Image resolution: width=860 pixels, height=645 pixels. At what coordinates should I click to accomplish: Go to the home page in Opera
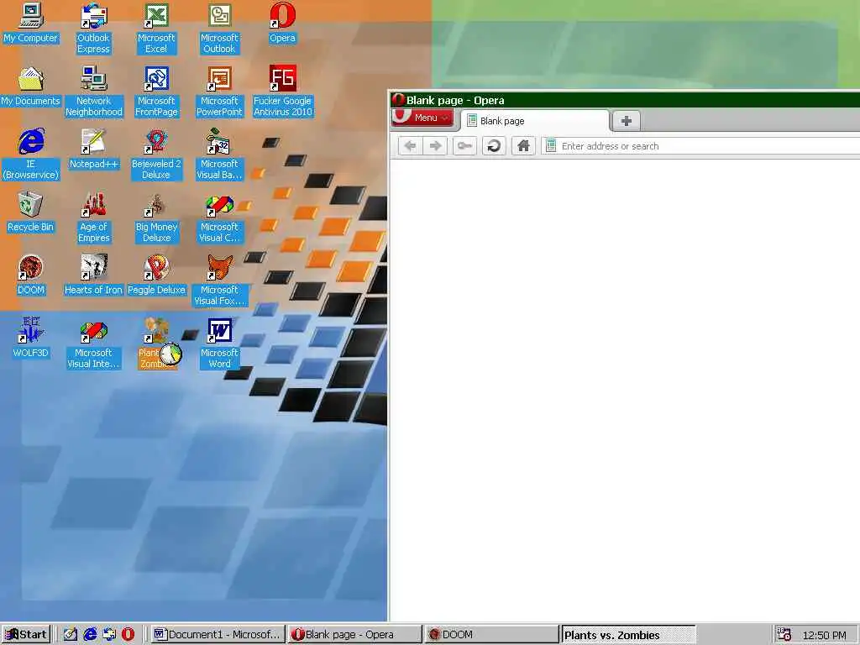click(523, 146)
